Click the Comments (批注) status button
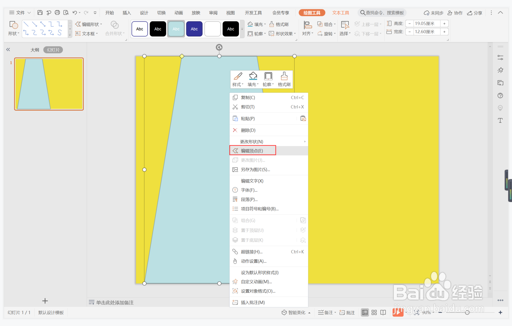This screenshot has height=326, width=512. click(347, 312)
